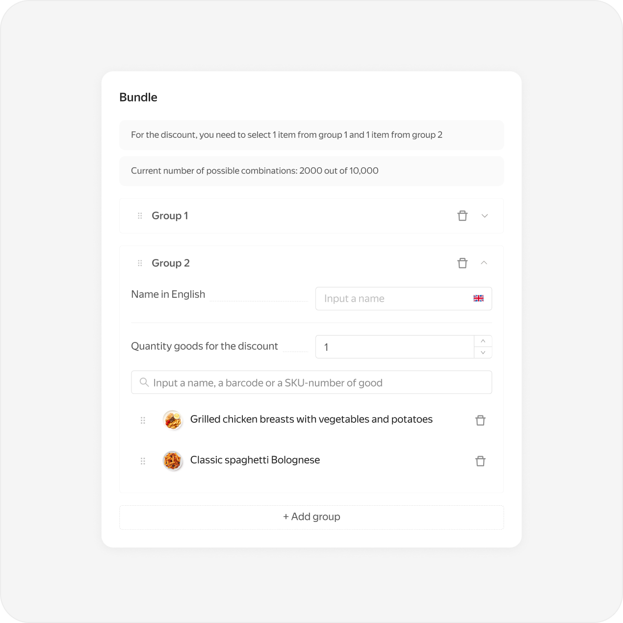Delete Group 1 with trash icon
This screenshot has width=623, height=623.
pyautogui.click(x=462, y=216)
